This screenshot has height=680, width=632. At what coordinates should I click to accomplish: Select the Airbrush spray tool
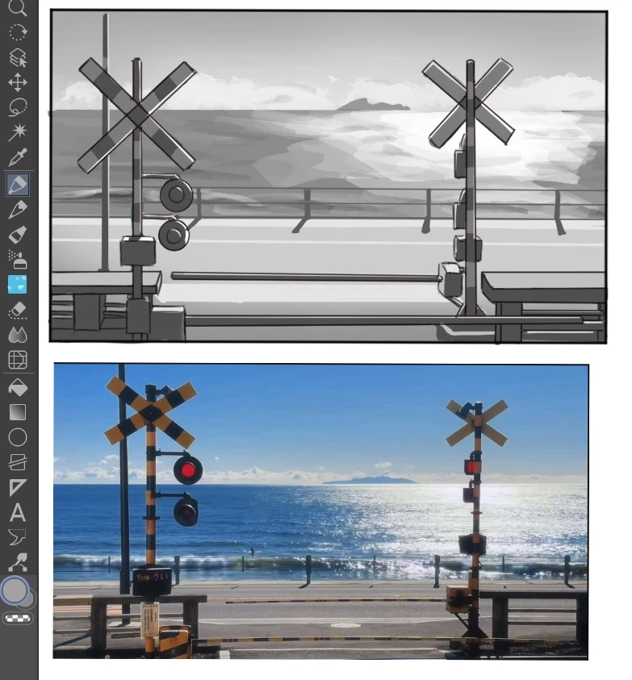pyautogui.click(x=18, y=260)
